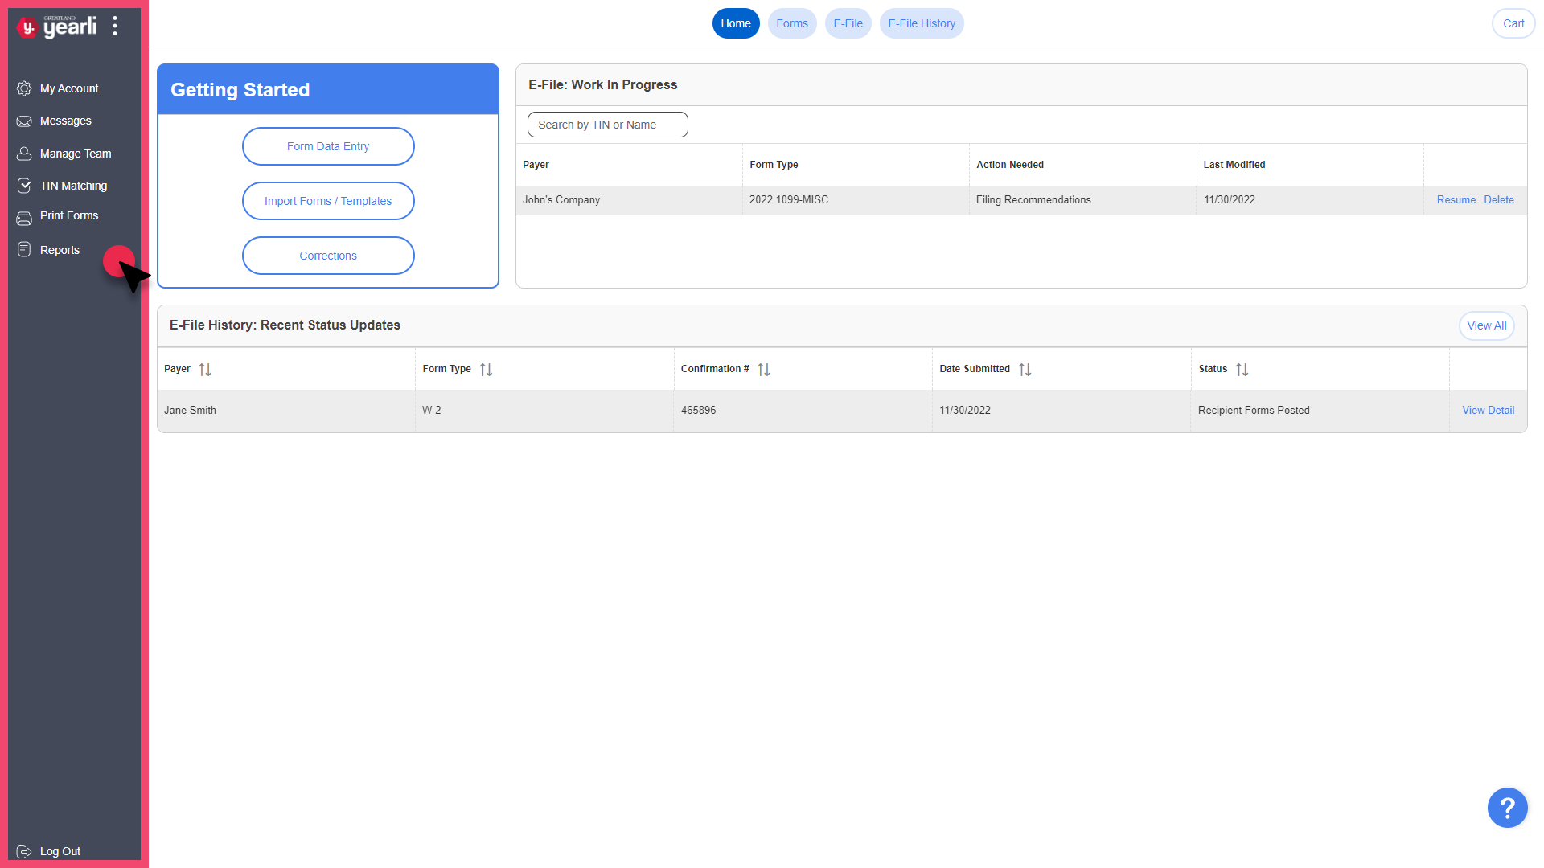Toggle sorting on the Status column
The height and width of the screenshot is (868, 1544).
pyautogui.click(x=1242, y=369)
